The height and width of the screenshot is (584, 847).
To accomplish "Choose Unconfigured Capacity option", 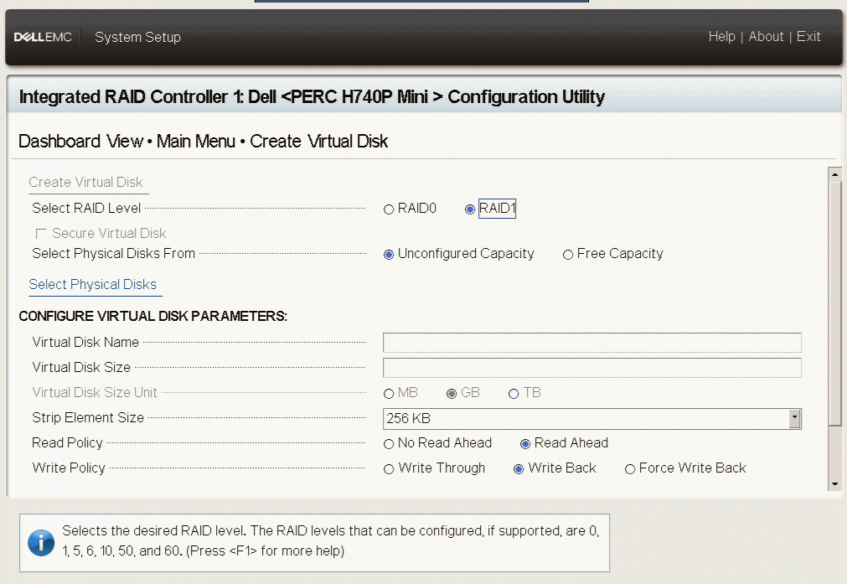I will 389,255.
